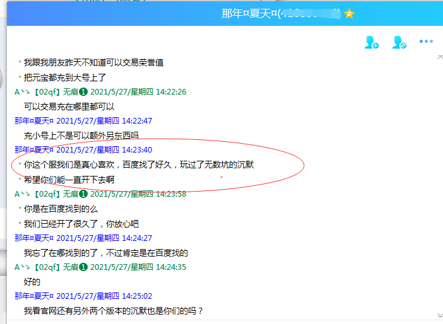Click contact name 那年¤夏天¤ in title bar
The height and width of the screenshot is (324, 443).
[249, 14]
